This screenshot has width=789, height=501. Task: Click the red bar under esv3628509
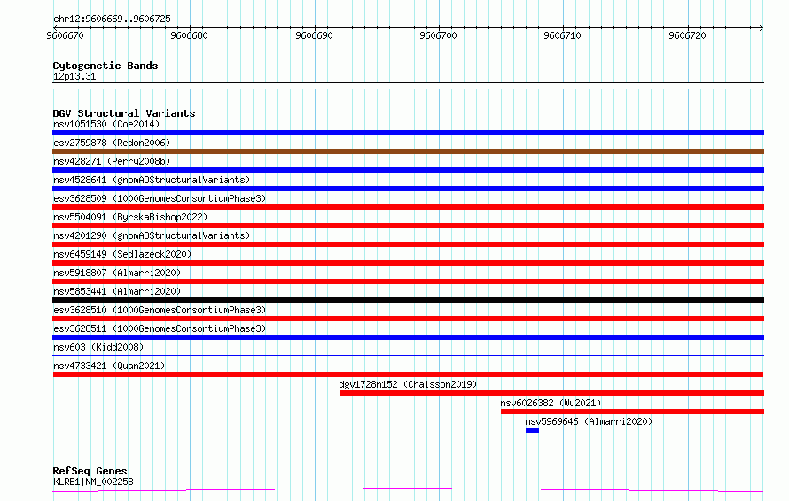(408, 207)
